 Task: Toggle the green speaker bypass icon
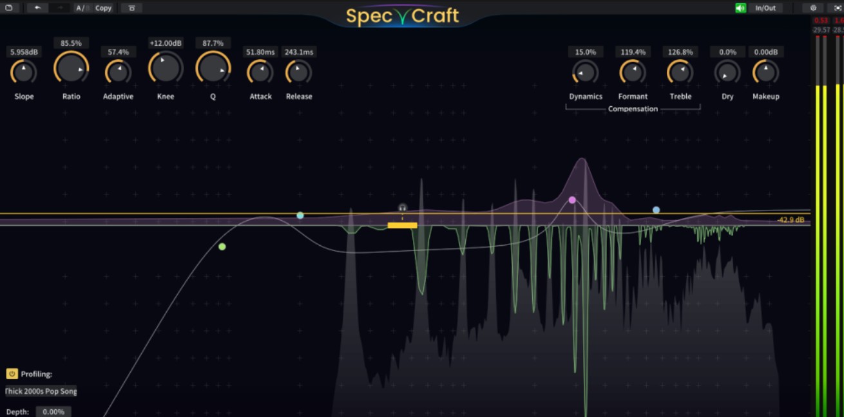(741, 8)
